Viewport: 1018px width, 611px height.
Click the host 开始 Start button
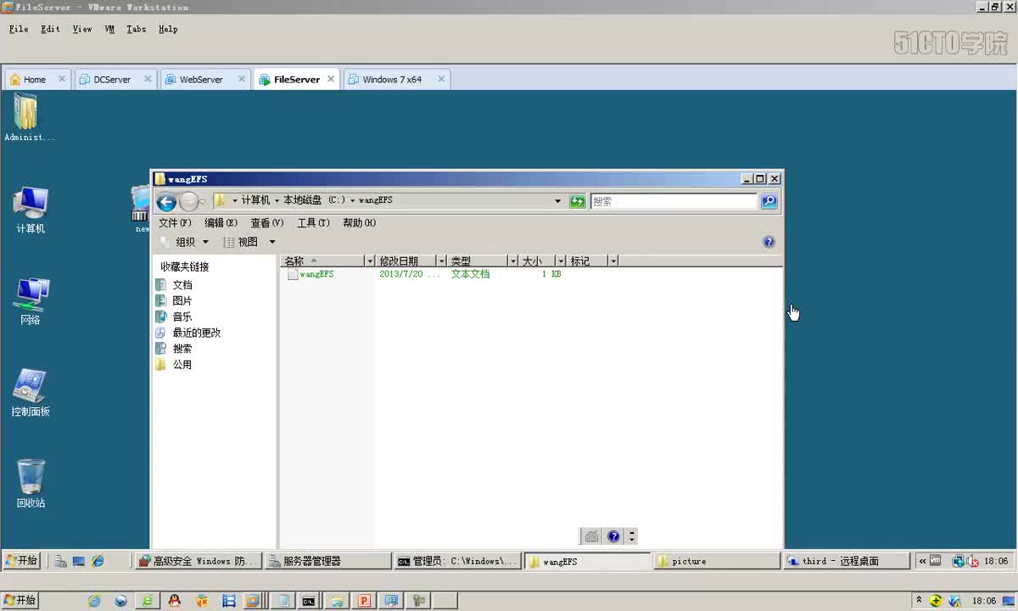pyautogui.click(x=20, y=601)
